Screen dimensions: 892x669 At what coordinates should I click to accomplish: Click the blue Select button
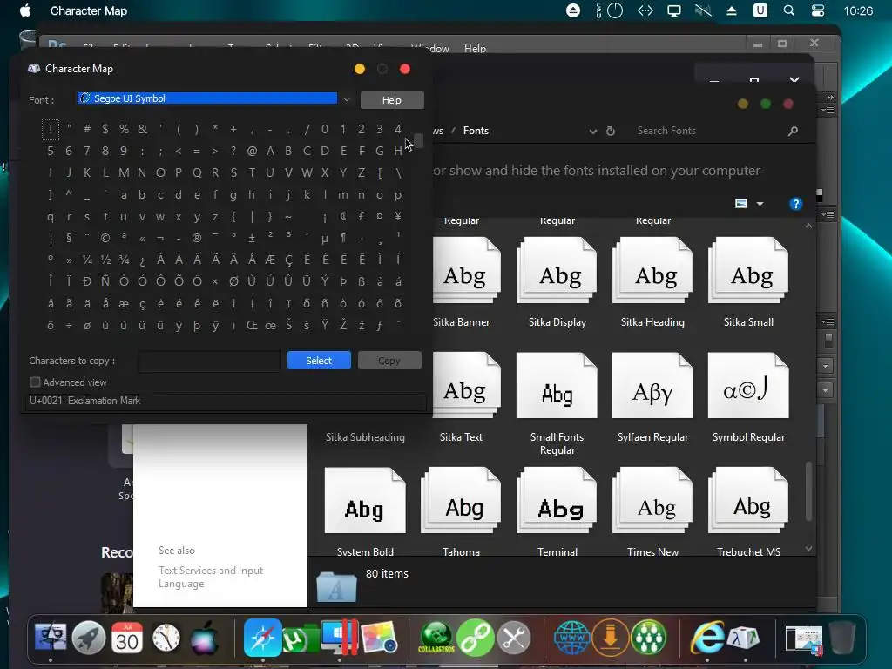click(x=319, y=360)
